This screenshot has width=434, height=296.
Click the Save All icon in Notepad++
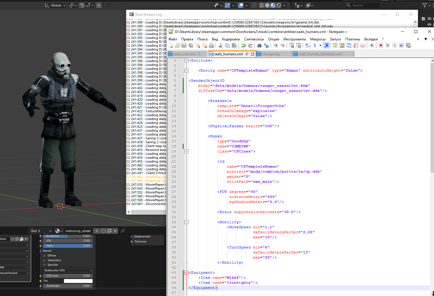[x=191, y=45]
